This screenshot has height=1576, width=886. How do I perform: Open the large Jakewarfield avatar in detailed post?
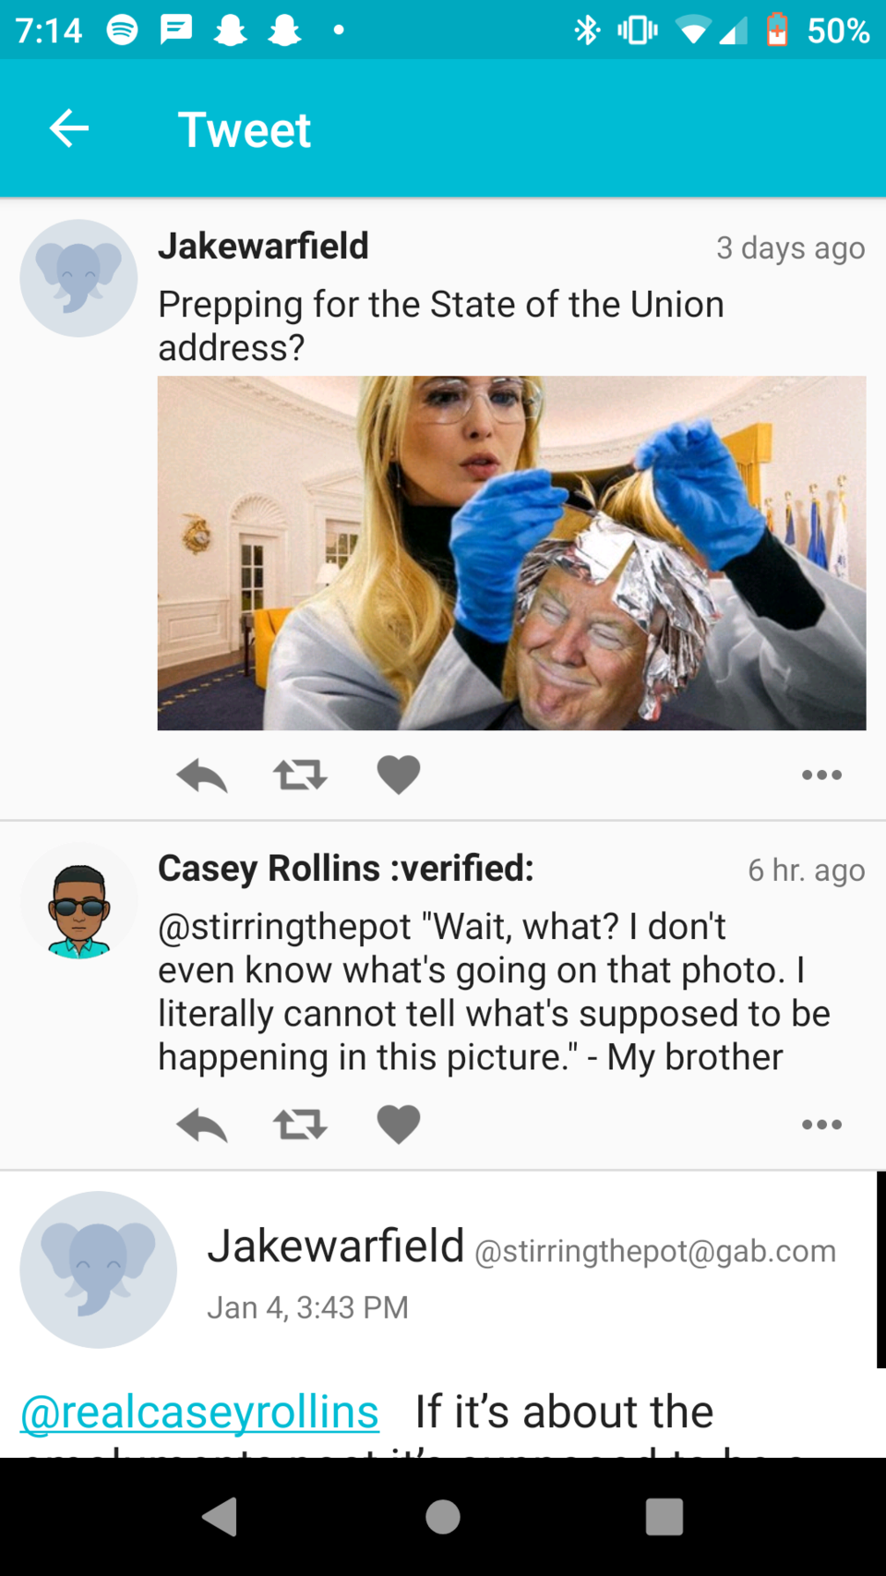(99, 1269)
